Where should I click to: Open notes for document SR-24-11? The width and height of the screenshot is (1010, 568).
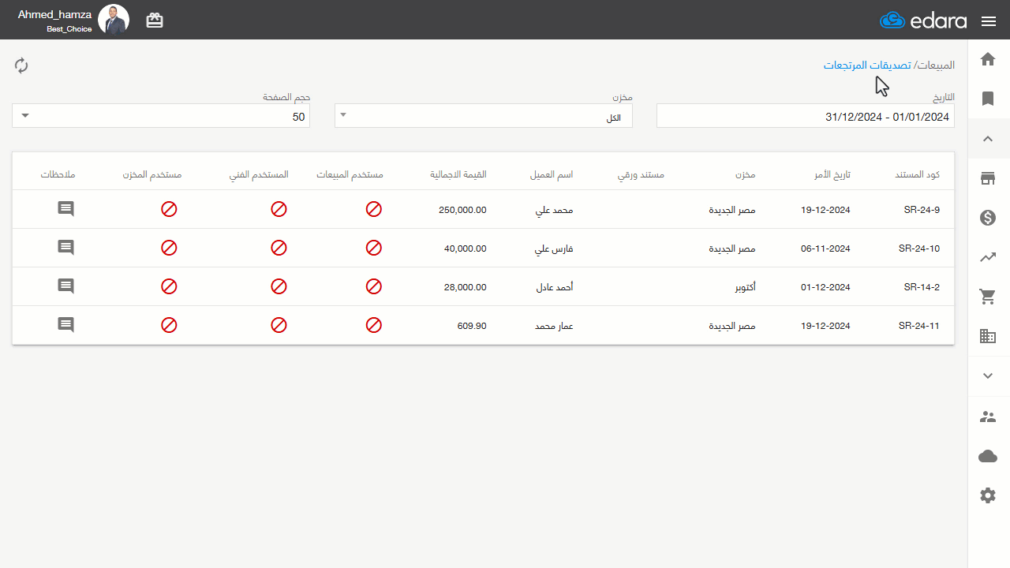pos(66,325)
